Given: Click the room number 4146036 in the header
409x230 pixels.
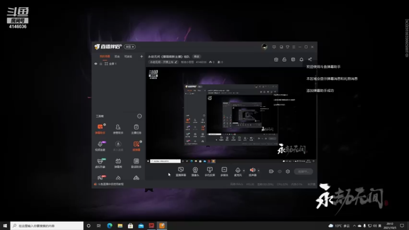Looking at the screenshot, I should click(x=201, y=62).
